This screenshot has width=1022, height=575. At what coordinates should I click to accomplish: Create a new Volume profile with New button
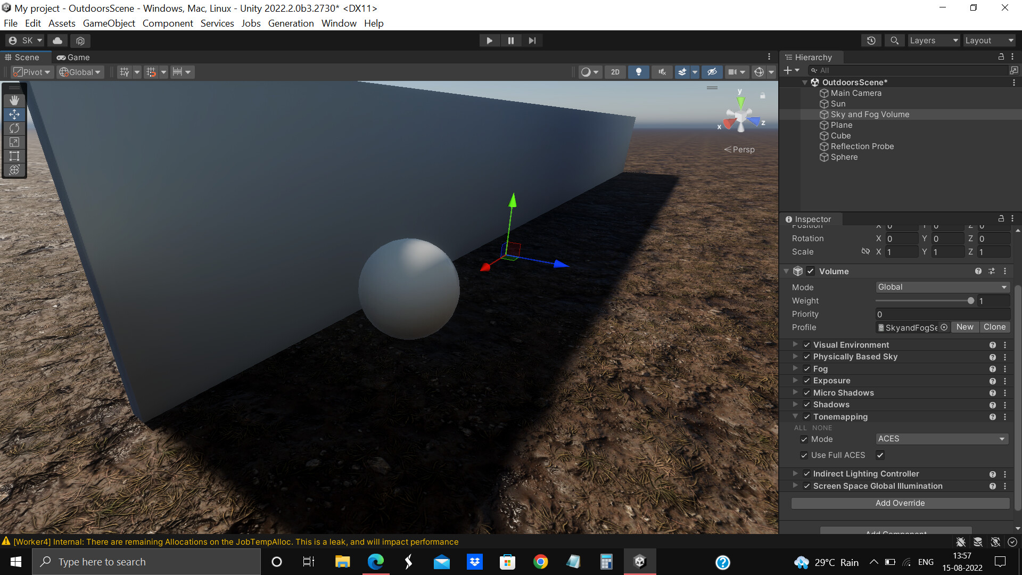point(965,327)
